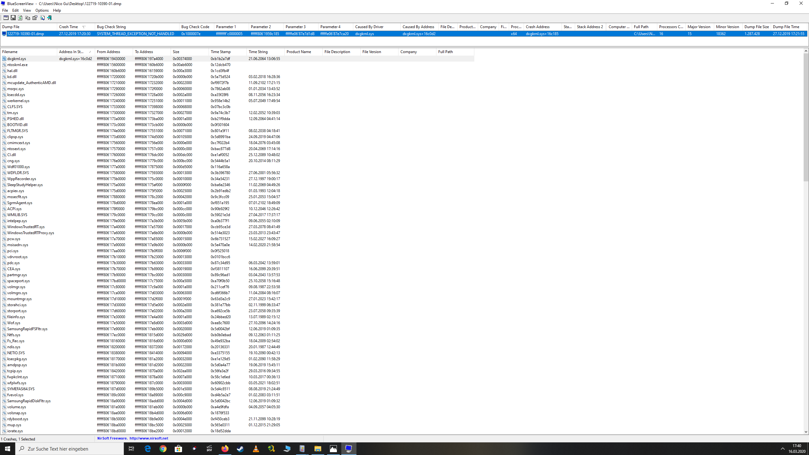Sort dumps by Crash Time column
Screen dimensions: 809x455
point(69,27)
